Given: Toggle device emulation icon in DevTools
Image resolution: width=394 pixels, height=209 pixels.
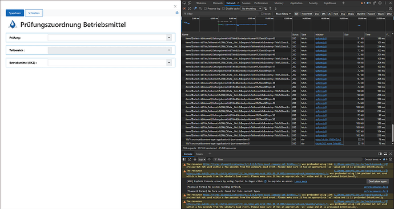Looking at the screenshot, I should tap(190, 3).
